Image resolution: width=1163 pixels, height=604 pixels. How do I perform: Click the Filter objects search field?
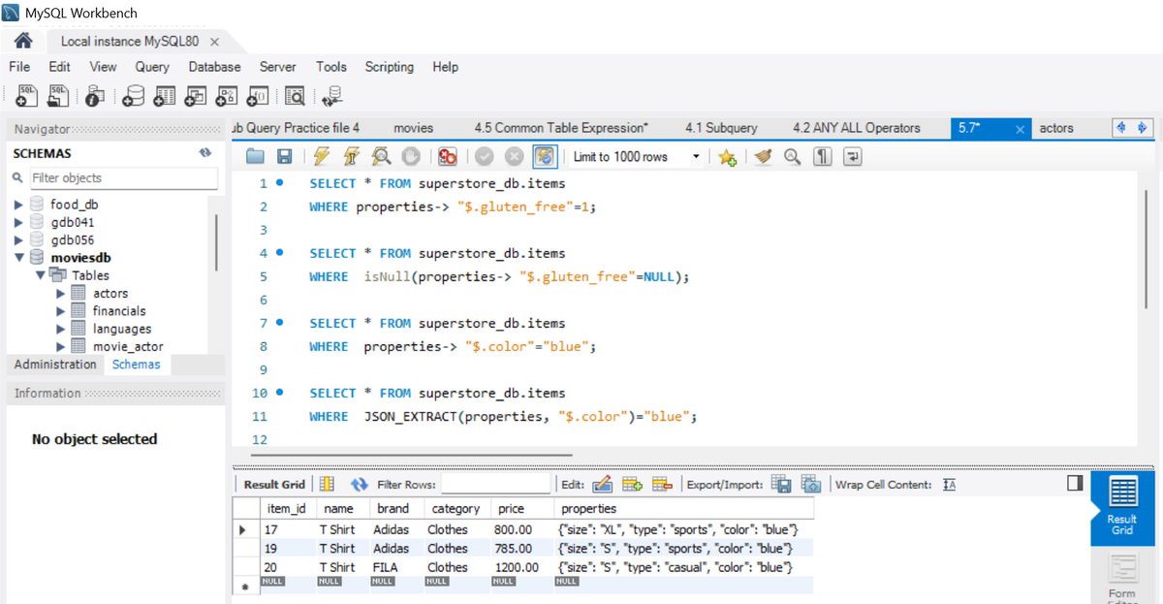click(123, 178)
